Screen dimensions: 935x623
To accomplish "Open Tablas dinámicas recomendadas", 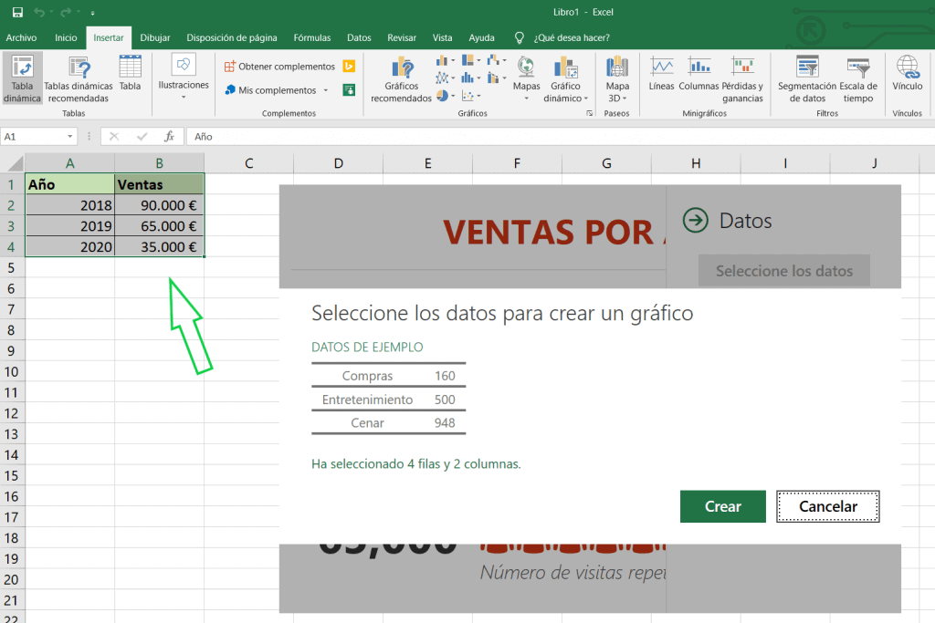I will [79, 78].
